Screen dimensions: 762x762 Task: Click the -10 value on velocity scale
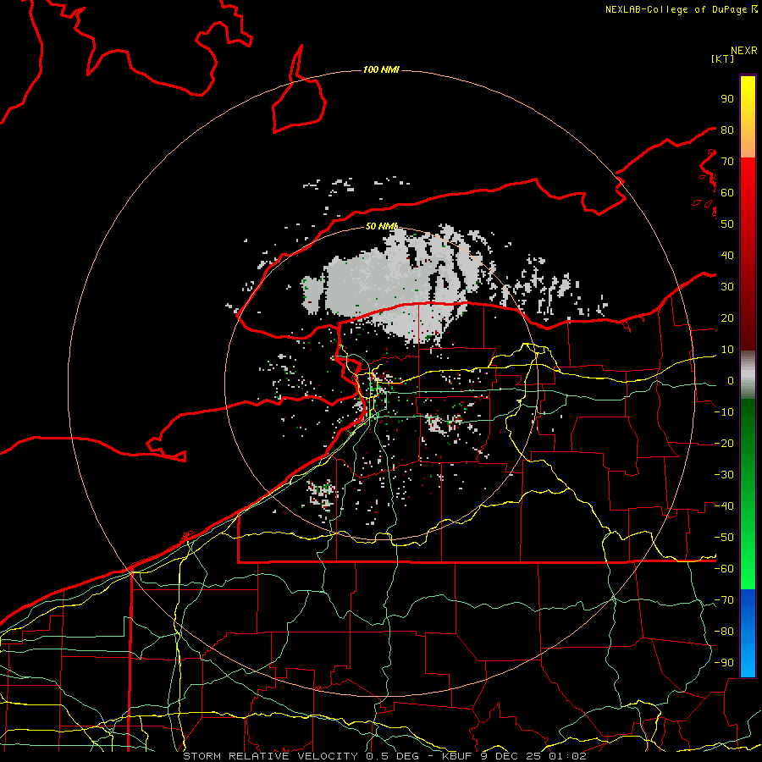coord(724,412)
